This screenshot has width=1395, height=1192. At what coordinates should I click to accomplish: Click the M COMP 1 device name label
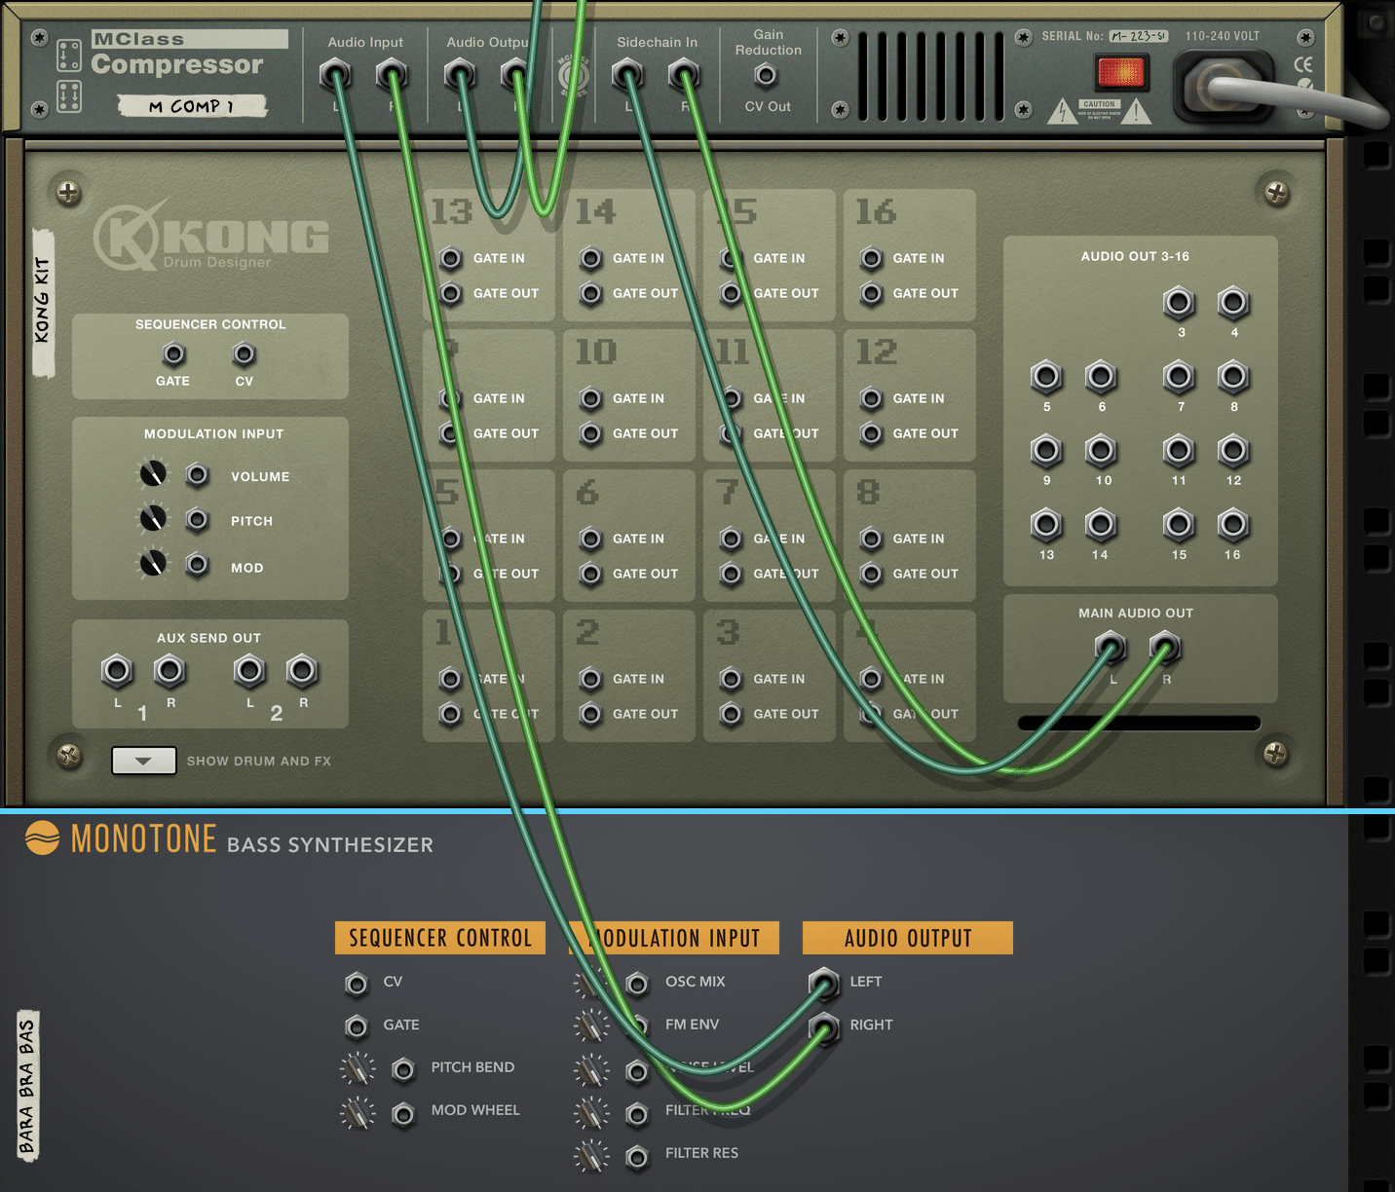tap(192, 105)
